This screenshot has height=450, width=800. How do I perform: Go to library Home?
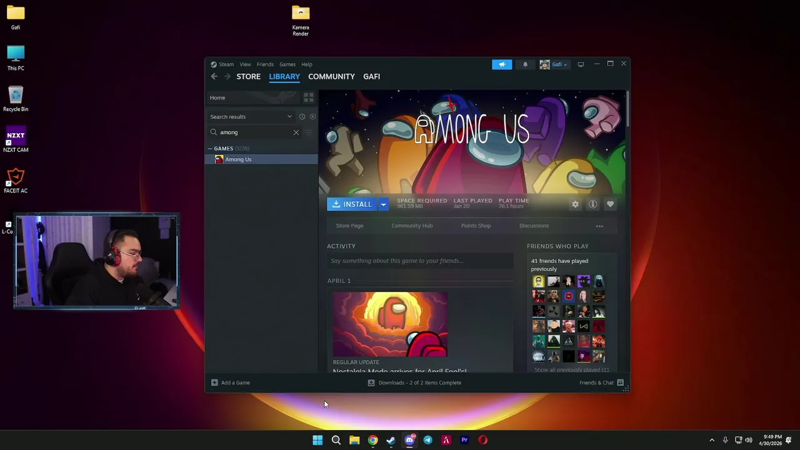pos(254,97)
